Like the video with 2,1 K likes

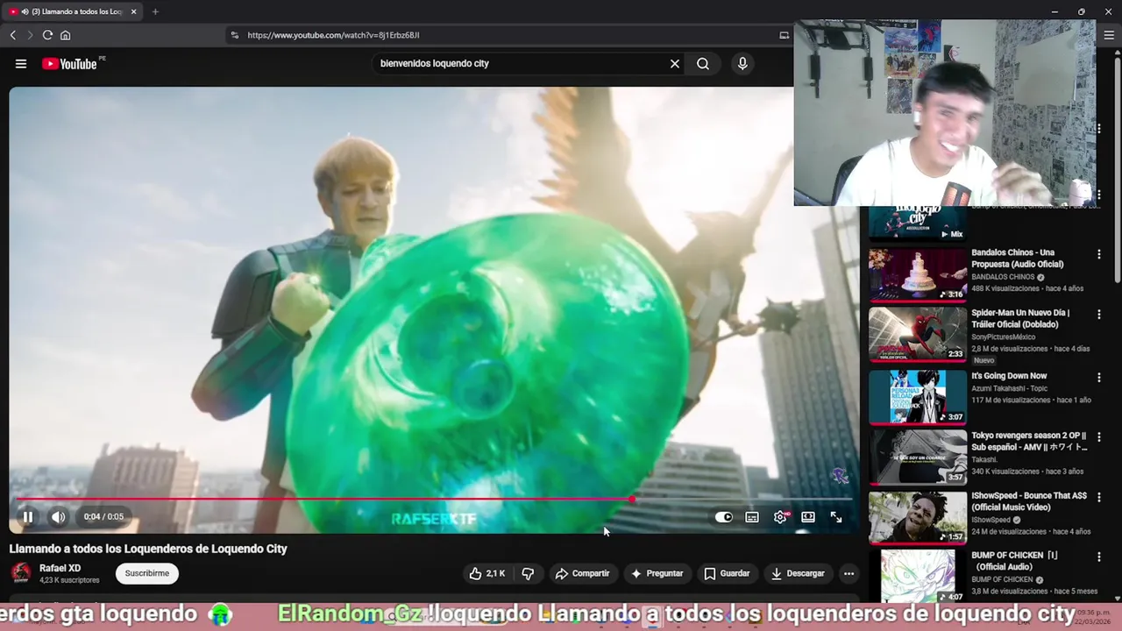point(486,573)
